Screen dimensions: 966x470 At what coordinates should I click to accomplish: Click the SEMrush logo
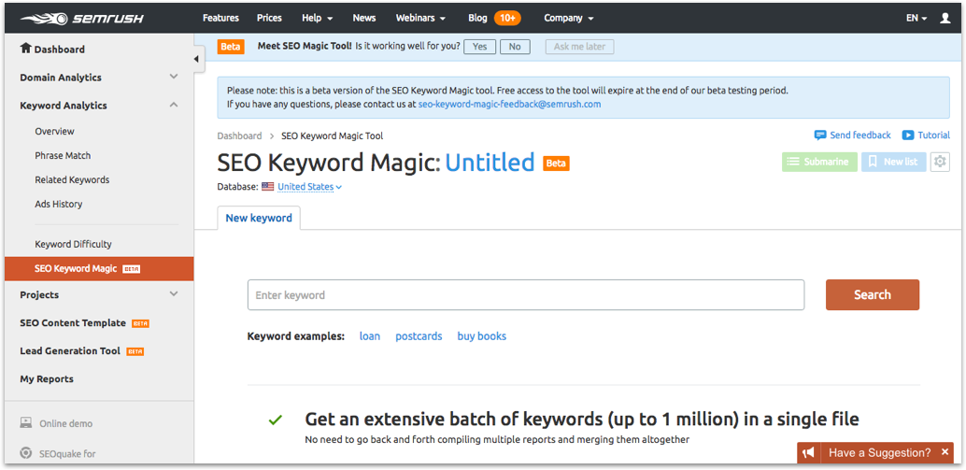pyautogui.click(x=71, y=18)
